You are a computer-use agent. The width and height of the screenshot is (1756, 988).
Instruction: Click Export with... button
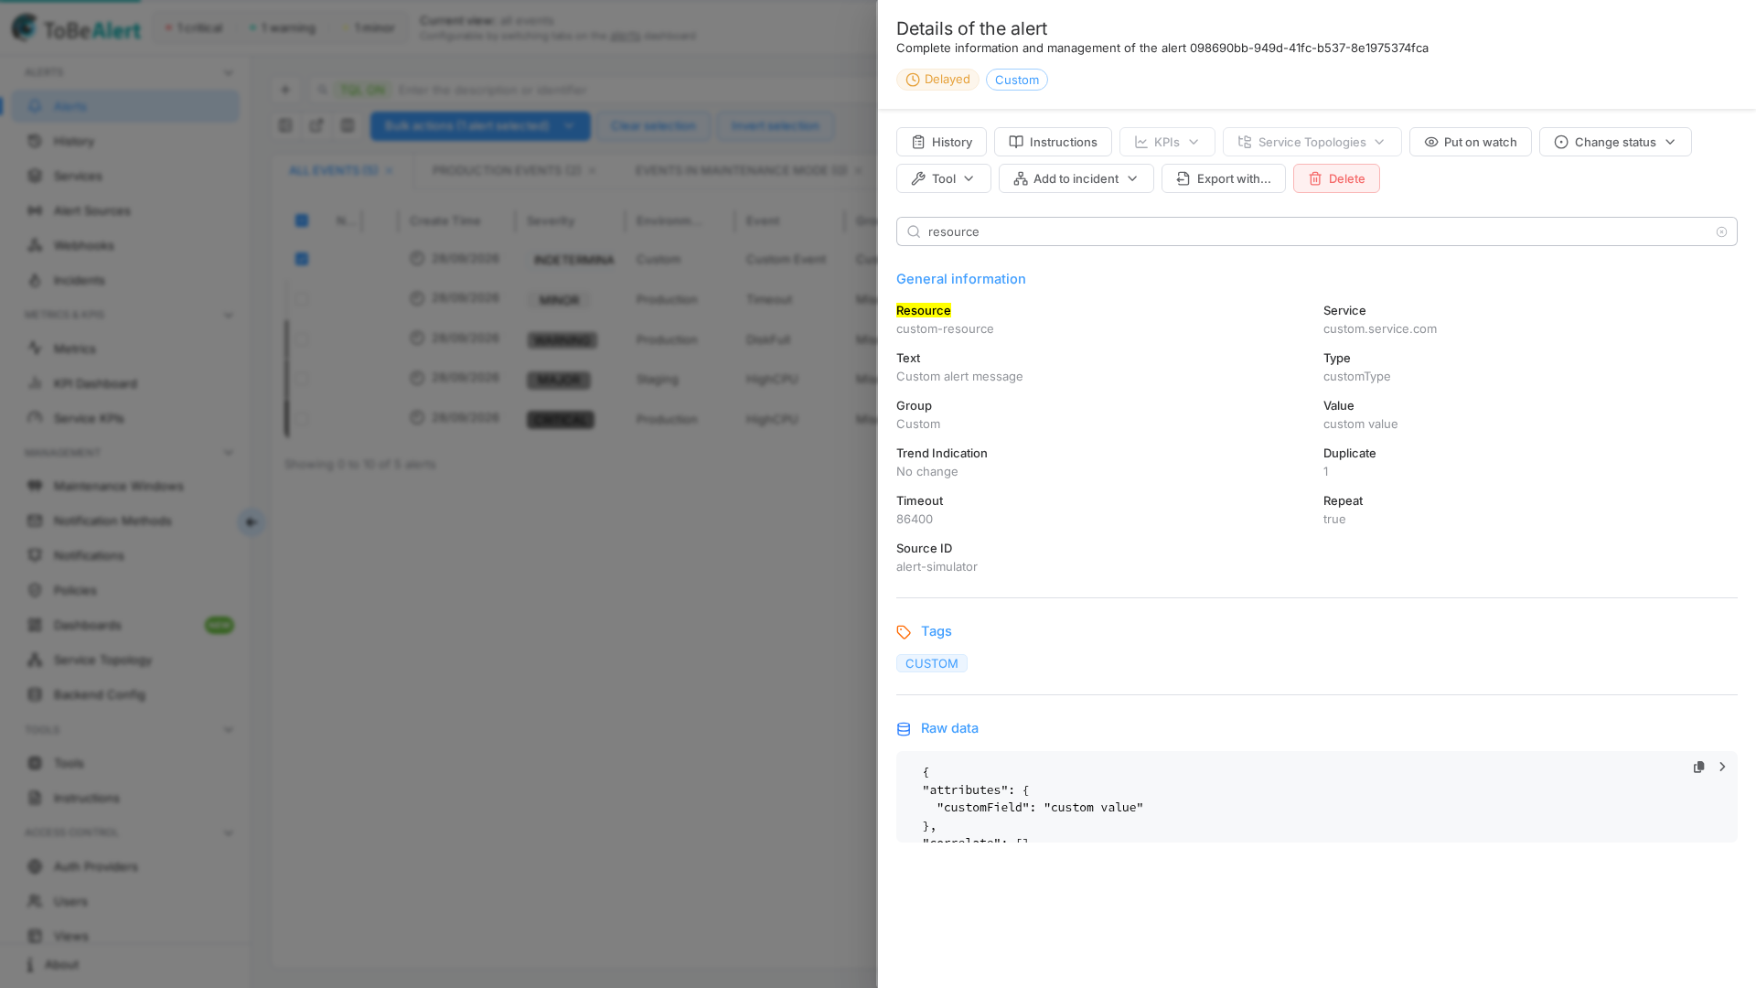(1223, 178)
